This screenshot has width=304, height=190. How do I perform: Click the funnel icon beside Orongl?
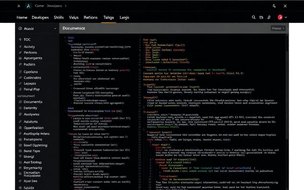click(20, 156)
